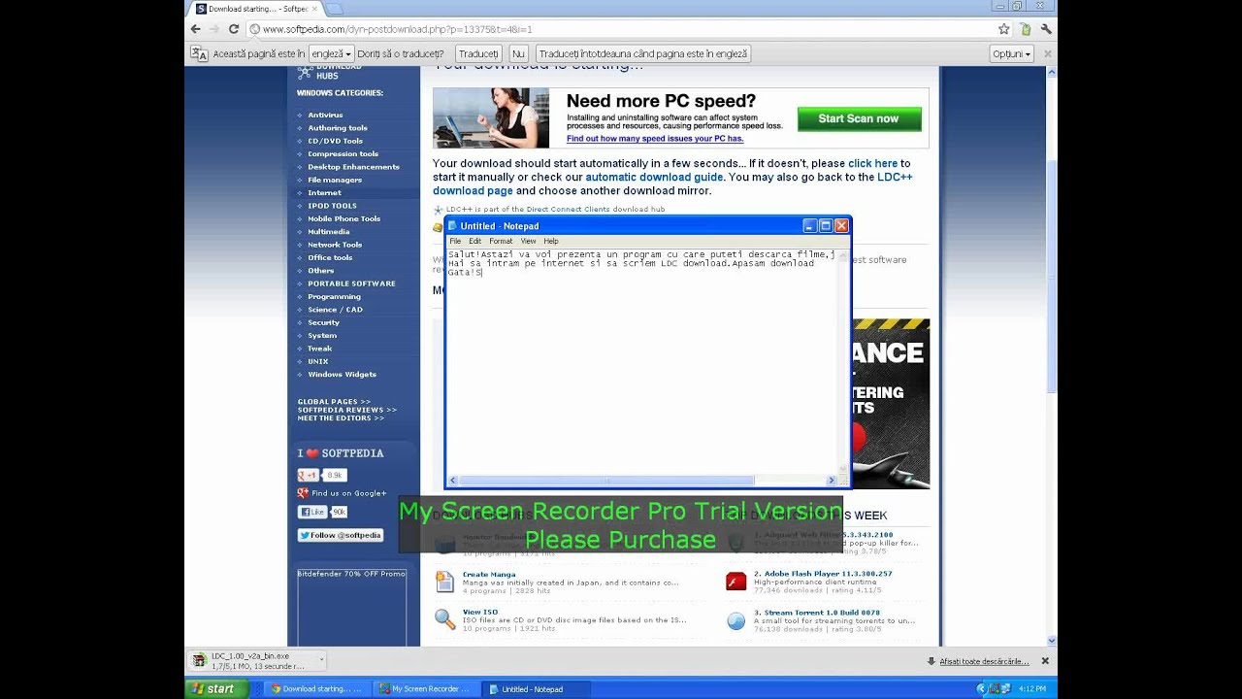Open the Mobile Phone Tools category
The width and height of the screenshot is (1242, 699).
(x=343, y=218)
